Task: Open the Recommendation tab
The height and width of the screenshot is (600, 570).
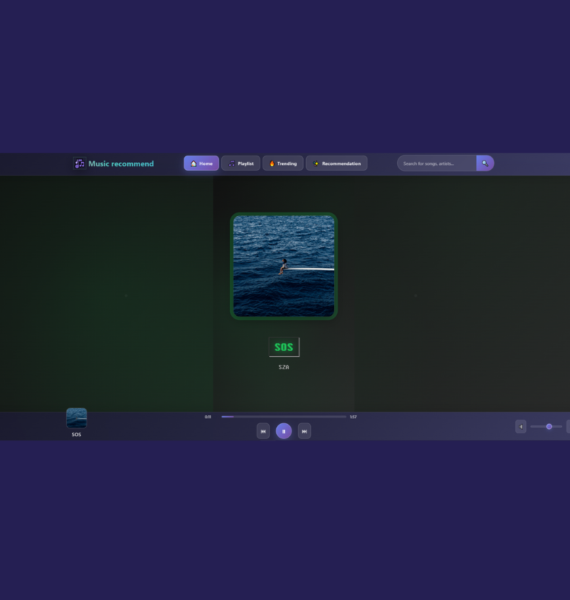Action: click(x=336, y=164)
